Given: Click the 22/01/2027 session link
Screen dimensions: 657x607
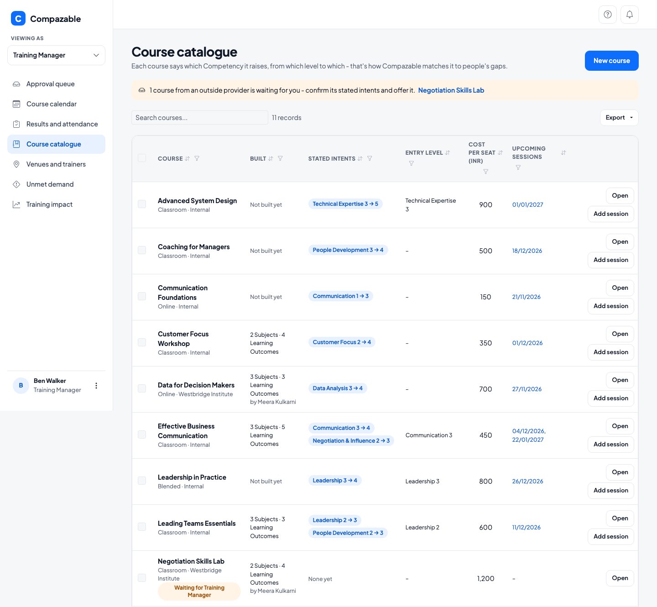Looking at the screenshot, I should [528, 440].
